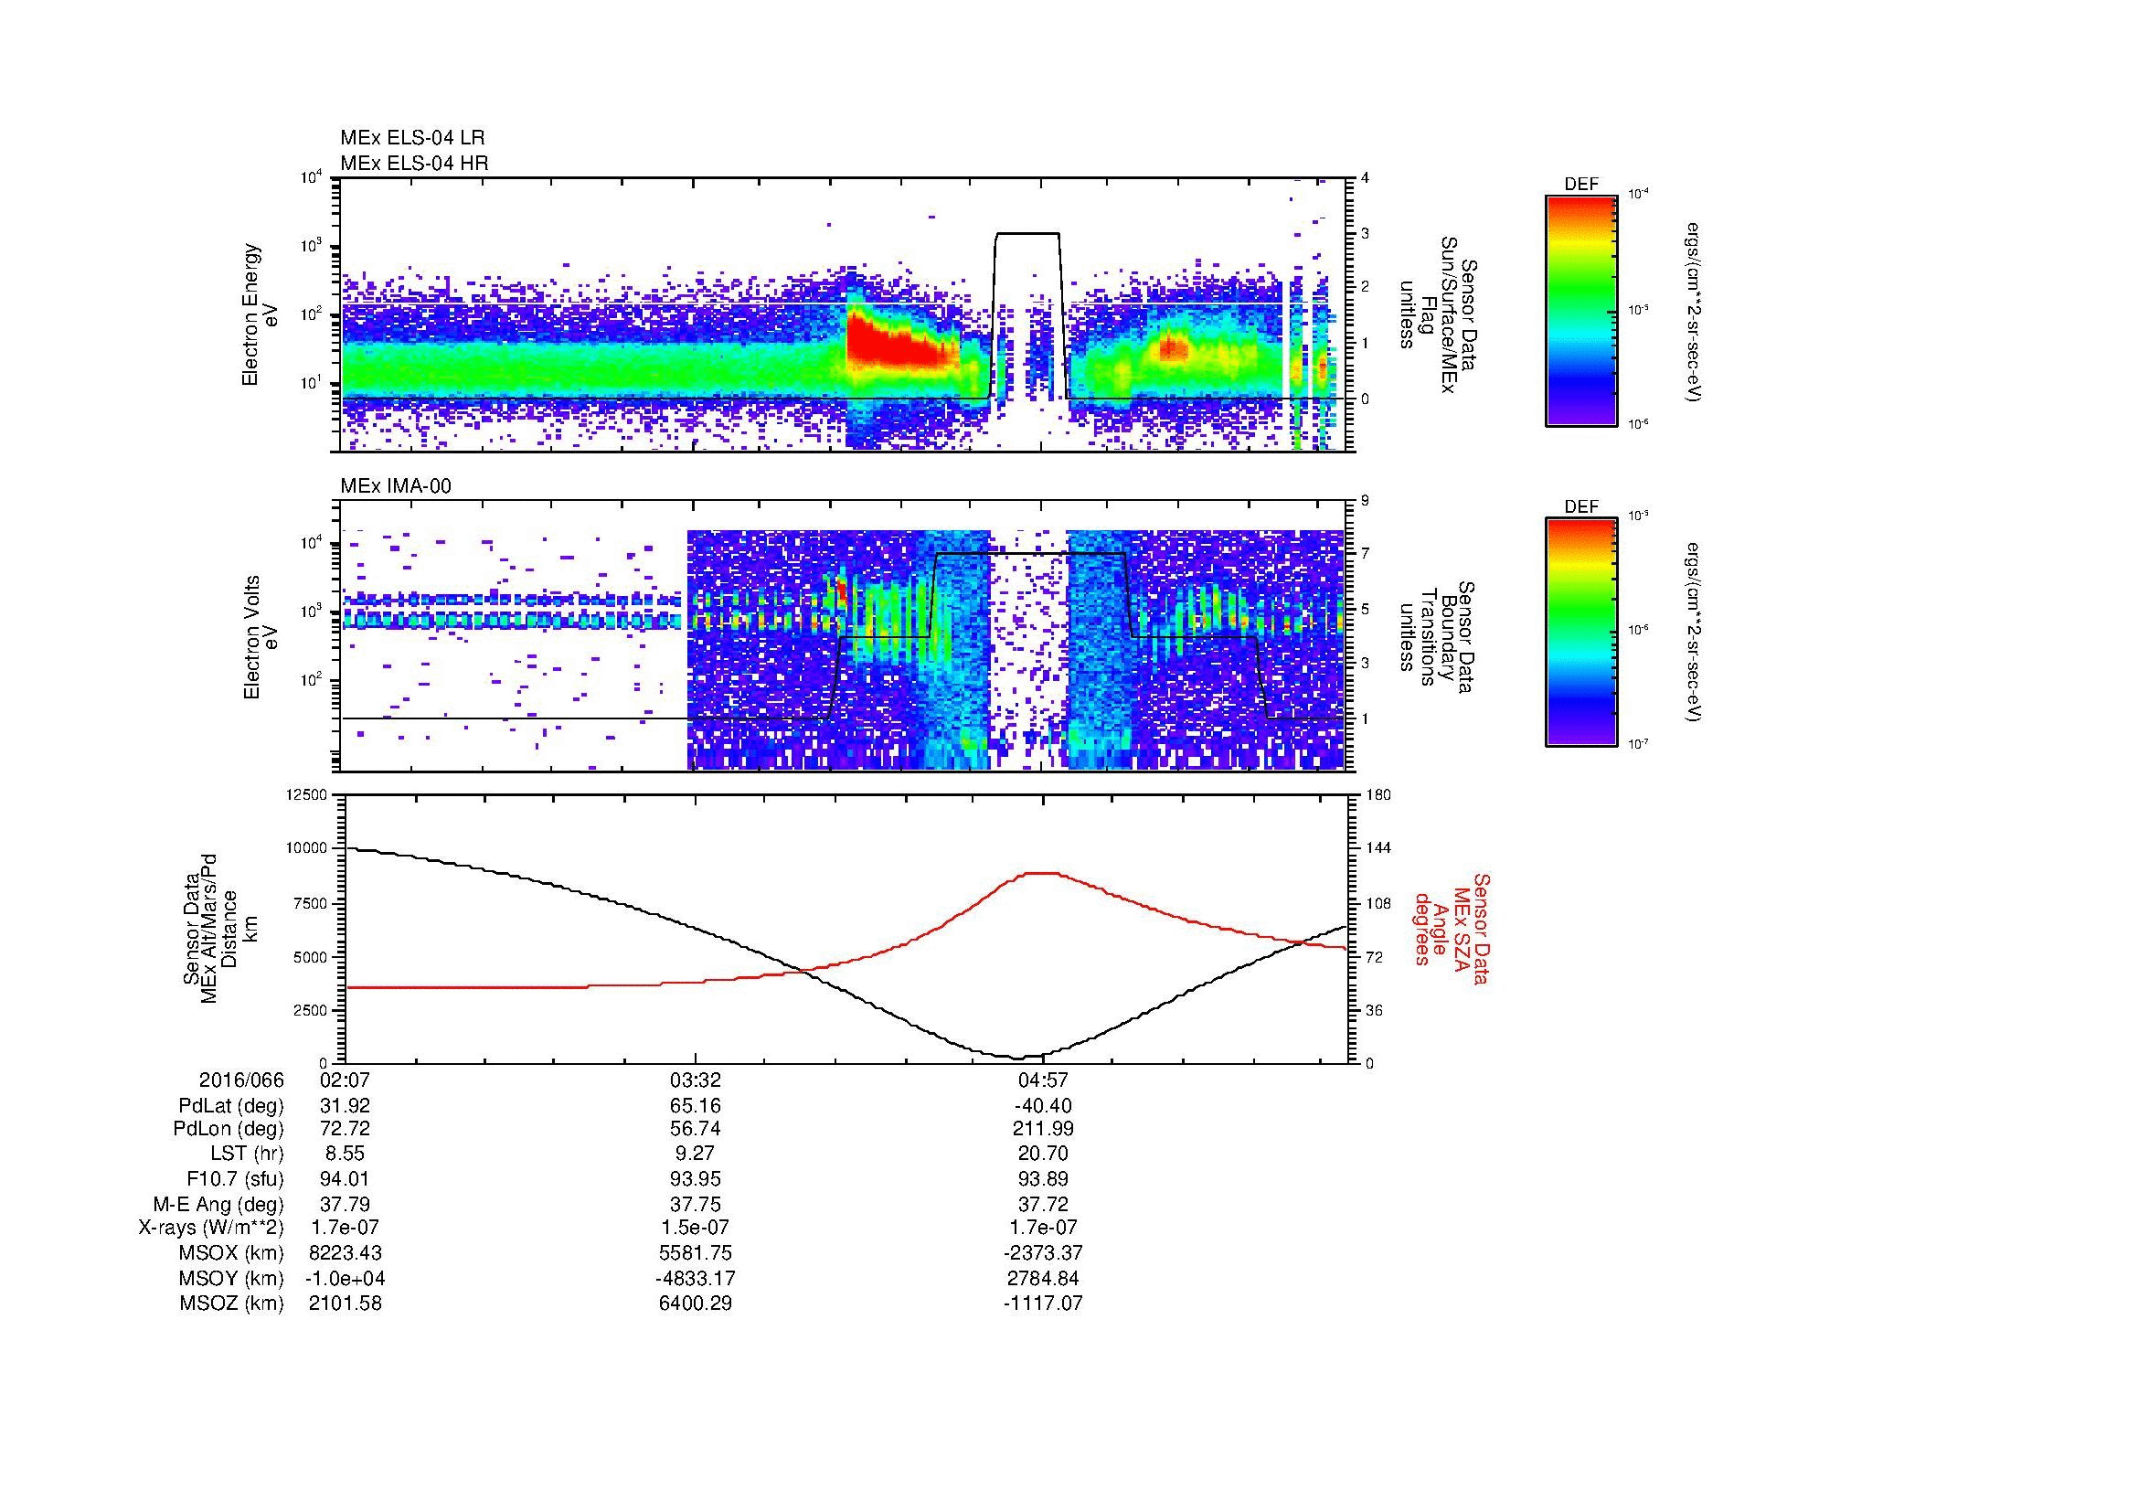This screenshot has width=2138, height=1511.
Task: Click the top DEF color bar
Action: pos(1580,310)
